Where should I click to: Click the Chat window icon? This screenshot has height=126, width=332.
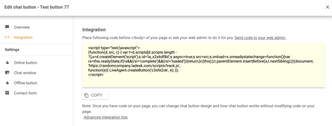(x=7, y=73)
